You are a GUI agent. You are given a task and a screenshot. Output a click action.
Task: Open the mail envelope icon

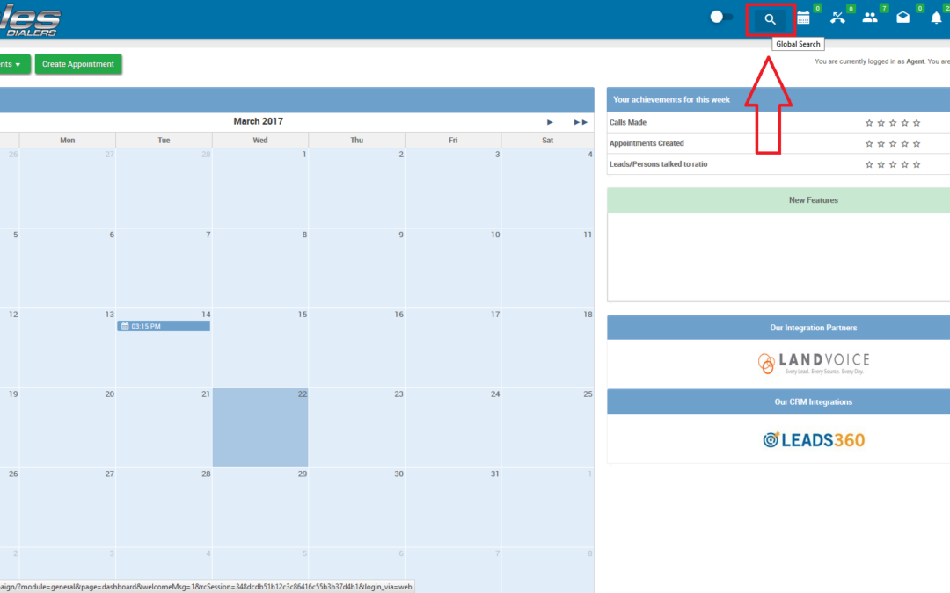902,18
